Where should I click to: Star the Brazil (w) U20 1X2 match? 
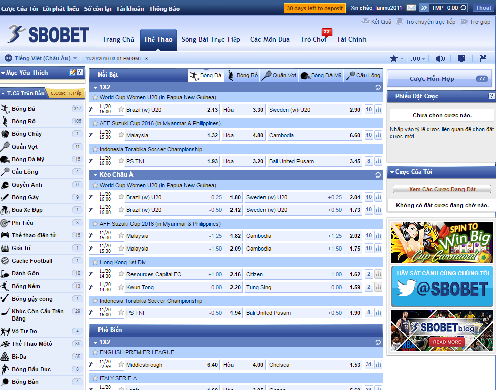pyautogui.click(x=121, y=110)
